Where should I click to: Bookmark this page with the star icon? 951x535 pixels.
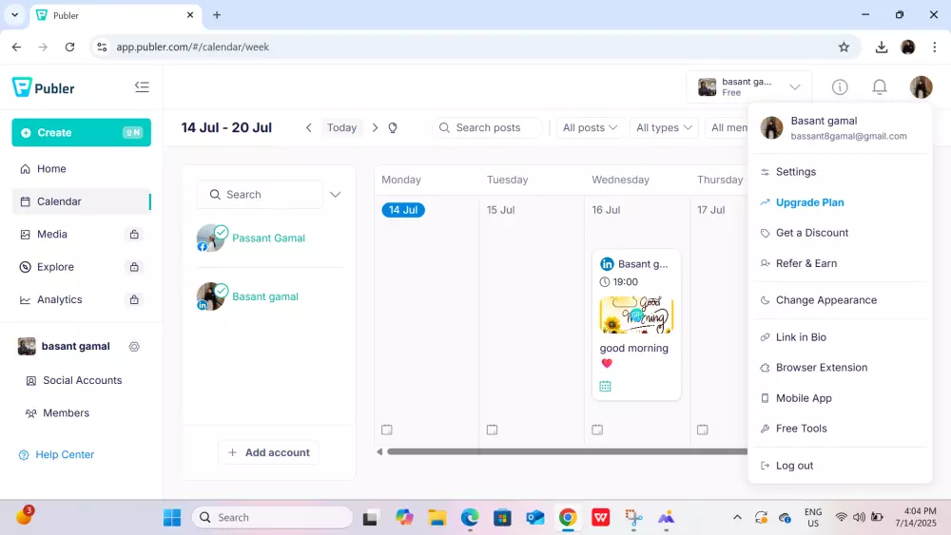[844, 48]
